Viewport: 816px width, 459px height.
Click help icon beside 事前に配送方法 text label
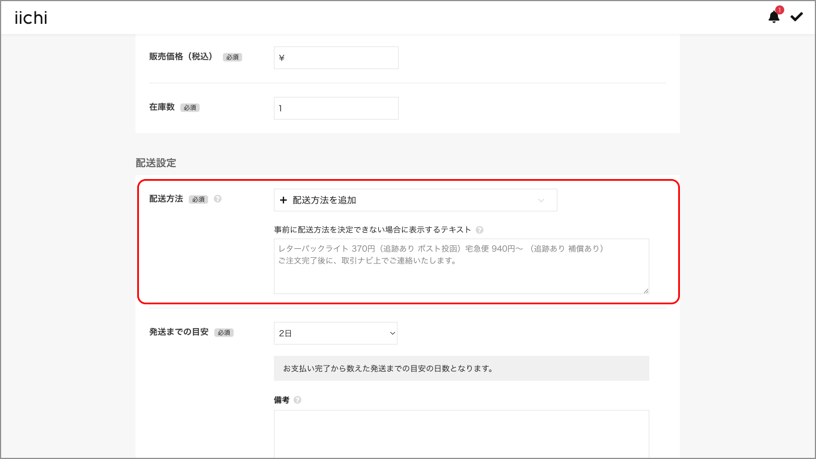480,229
